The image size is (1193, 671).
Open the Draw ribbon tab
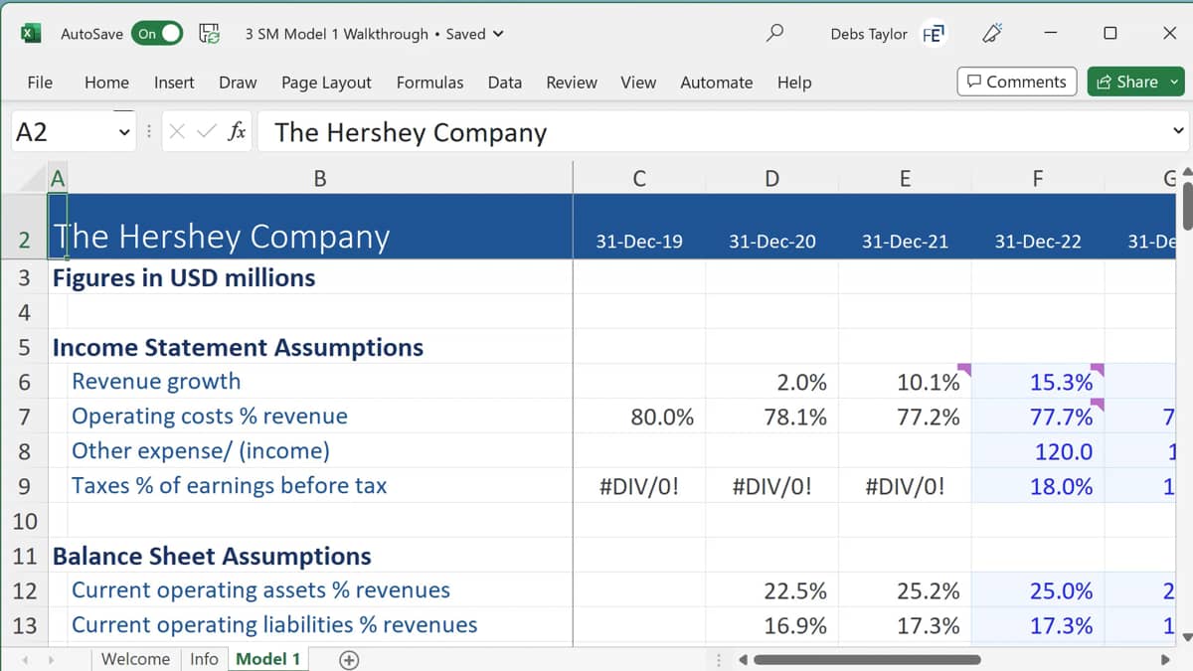238,83
